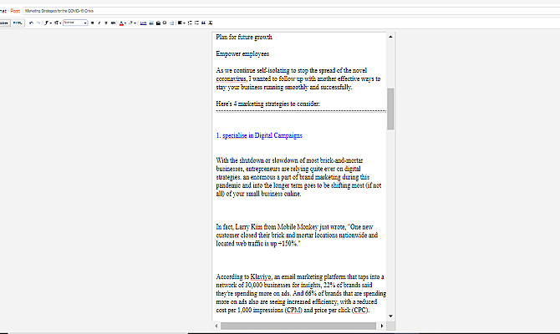Switch to Compose editing mode

tap(5, 23)
